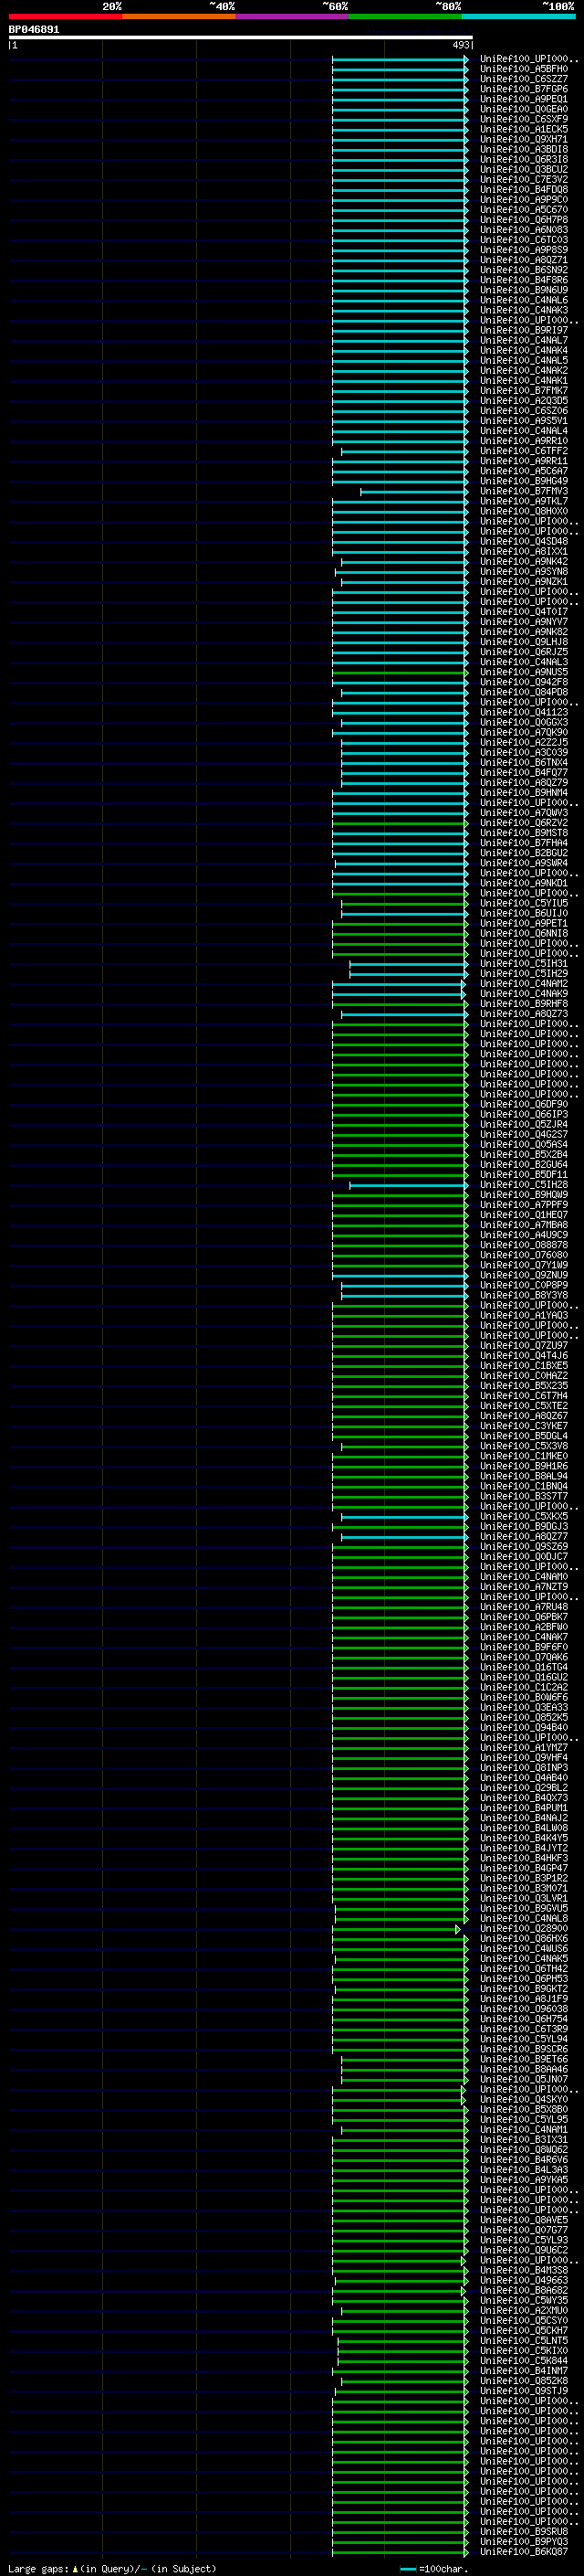Click hit UniRef100_A3BDI8
Screen dimensions: 584x2576
tap(523, 149)
